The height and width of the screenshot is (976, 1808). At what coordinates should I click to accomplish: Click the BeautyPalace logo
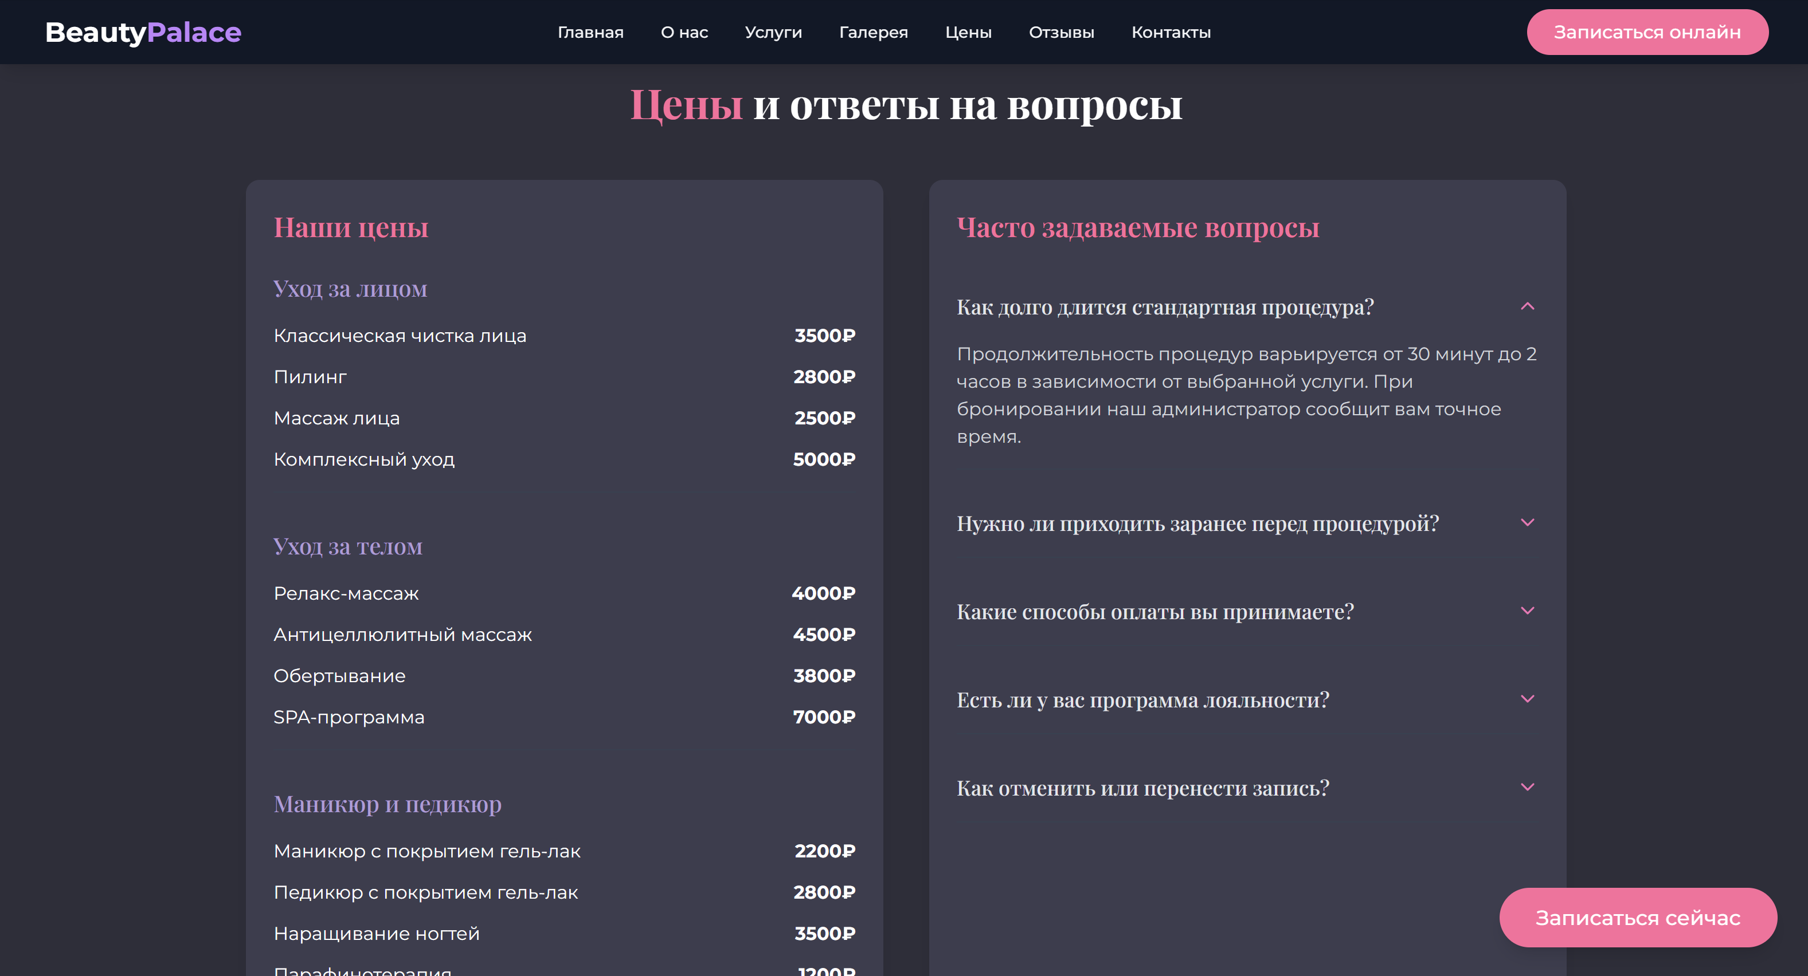143,32
